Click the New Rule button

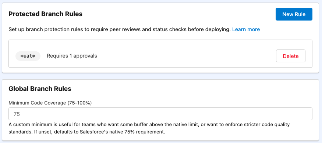294,14
